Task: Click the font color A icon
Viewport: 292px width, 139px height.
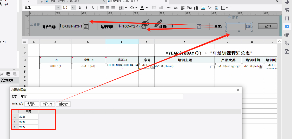Action: [x=142, y=8]
